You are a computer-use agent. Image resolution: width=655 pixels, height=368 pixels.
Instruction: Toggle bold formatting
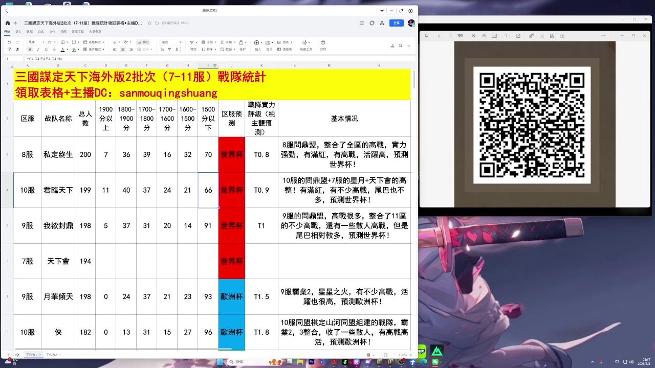click(30, 49)
